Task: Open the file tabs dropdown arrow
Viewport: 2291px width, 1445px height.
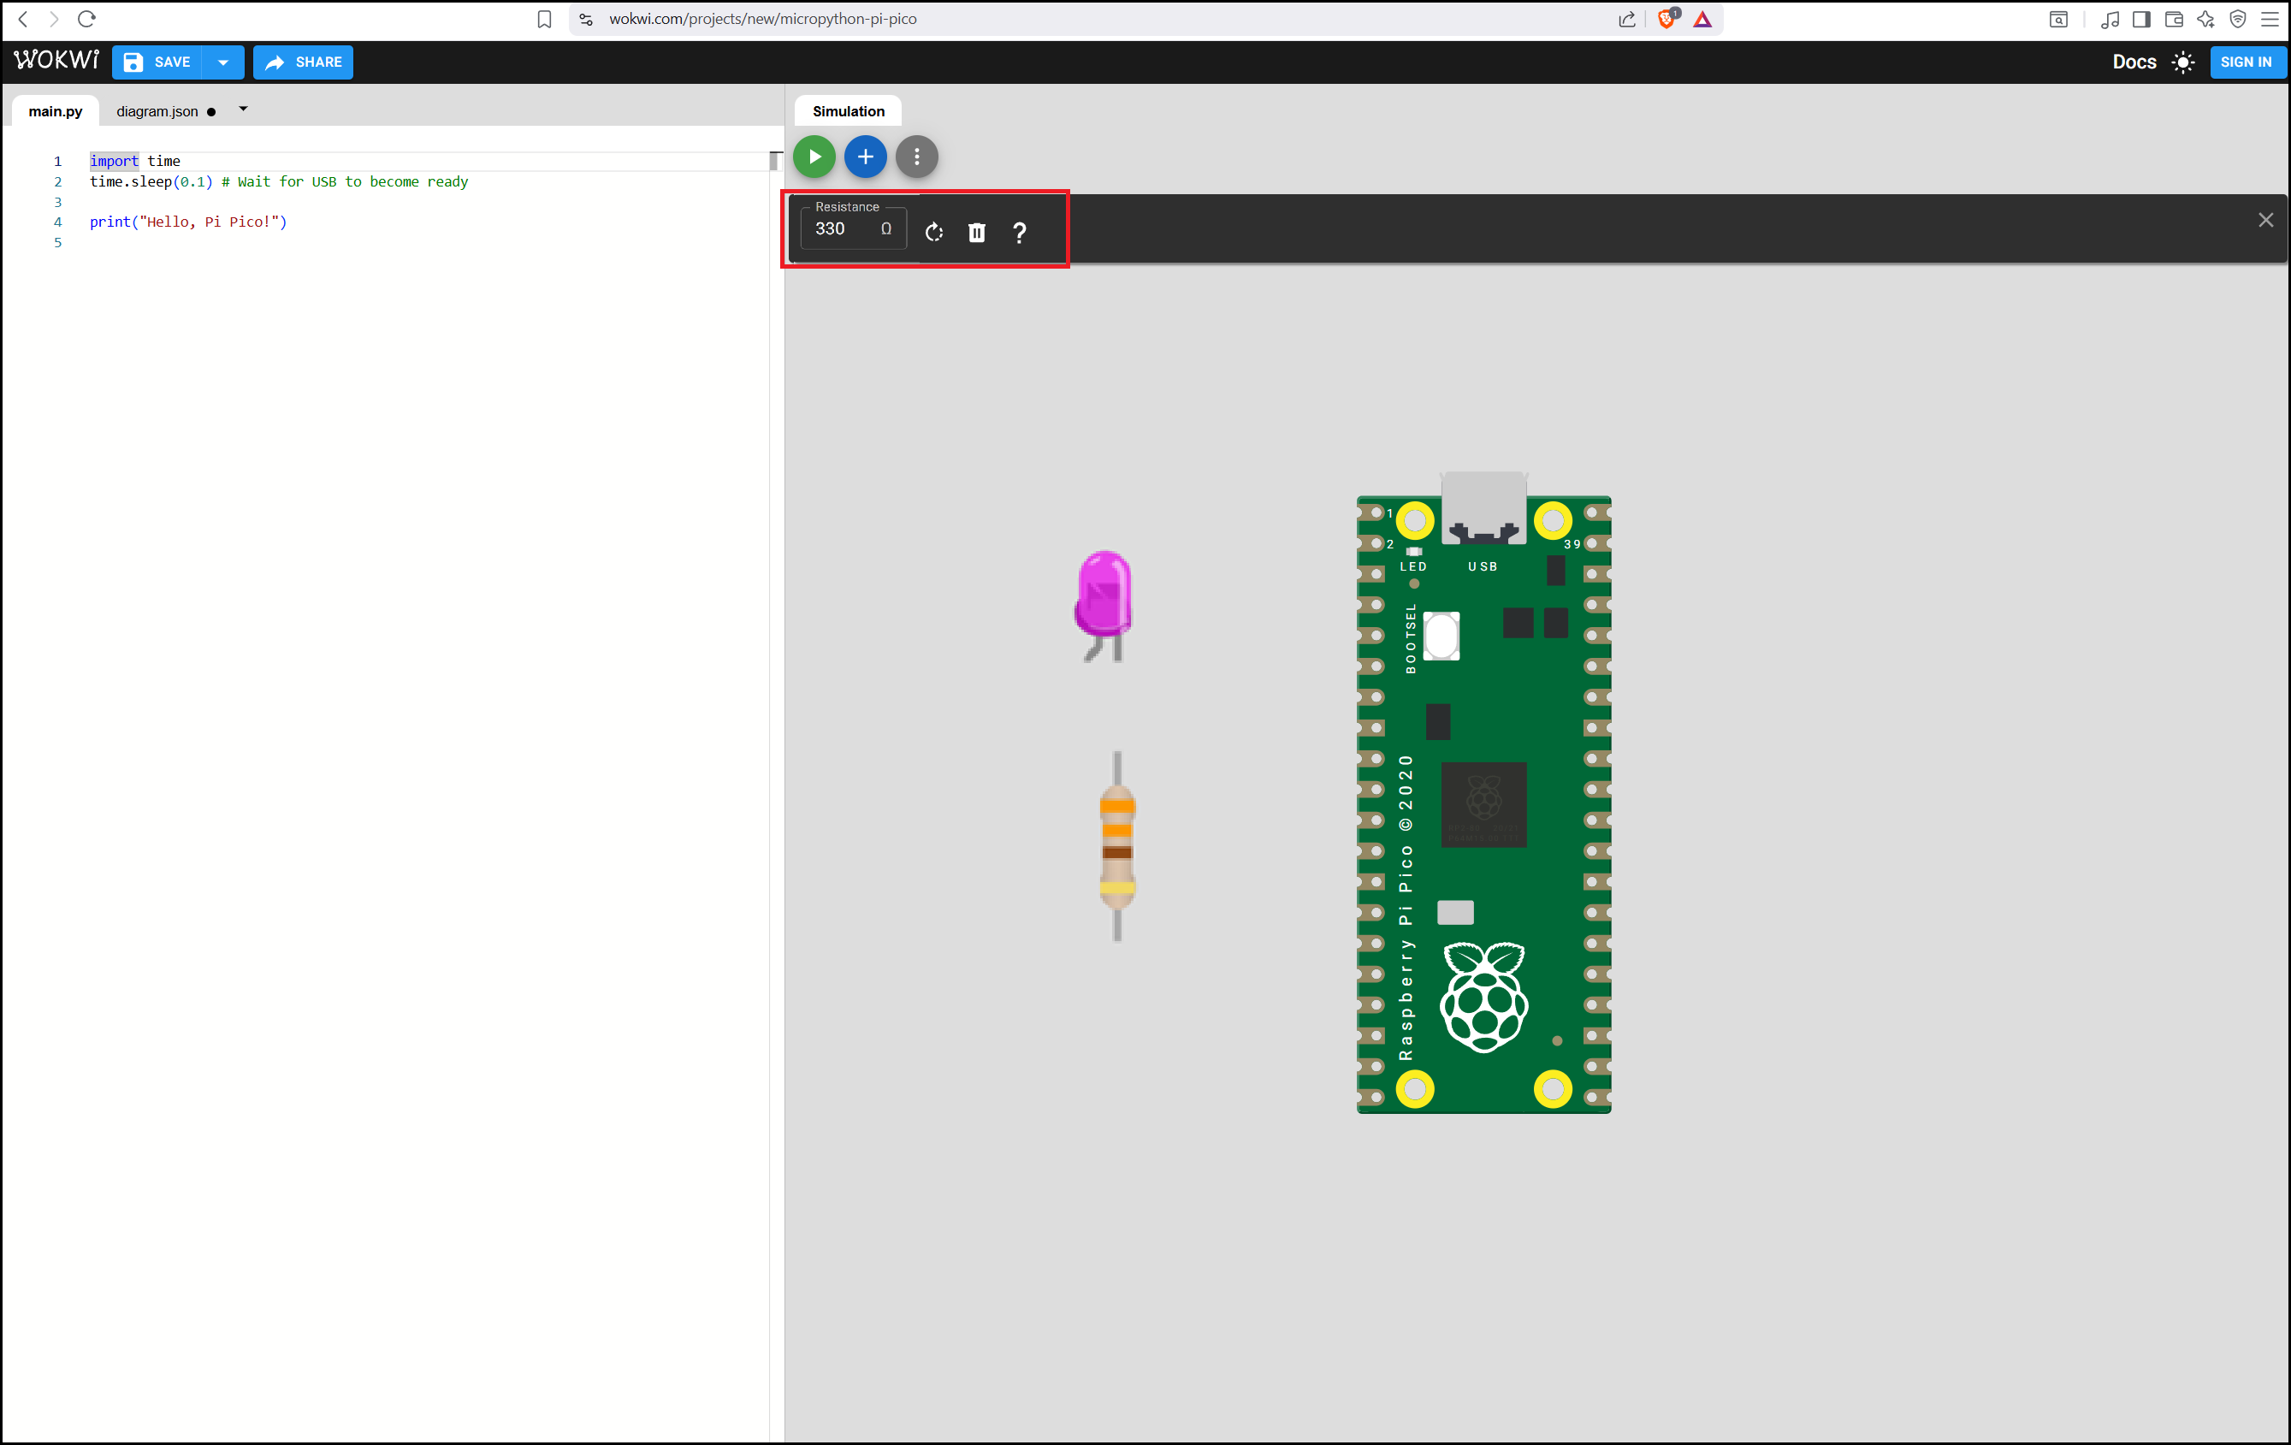Action: coord(244,110)
